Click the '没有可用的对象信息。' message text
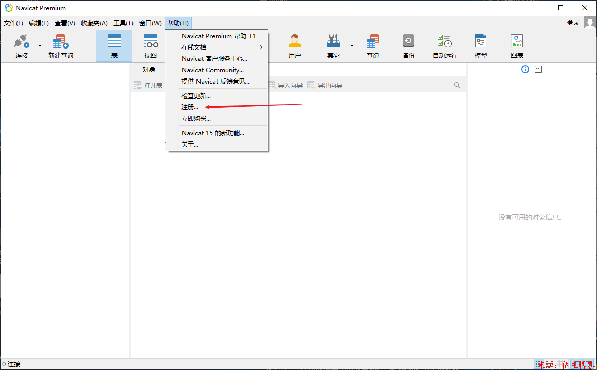The image size is (597, 370). point(530,218)
